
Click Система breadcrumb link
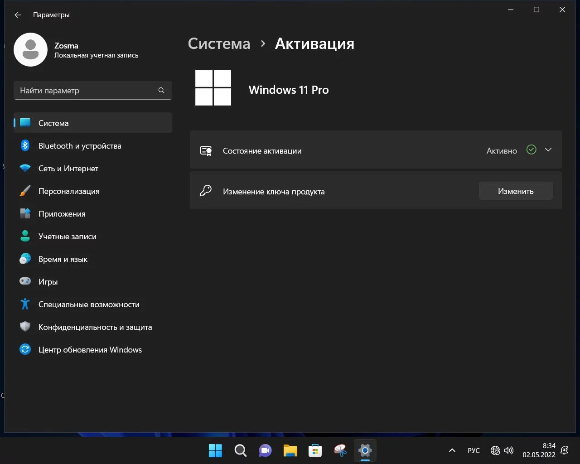219,43
